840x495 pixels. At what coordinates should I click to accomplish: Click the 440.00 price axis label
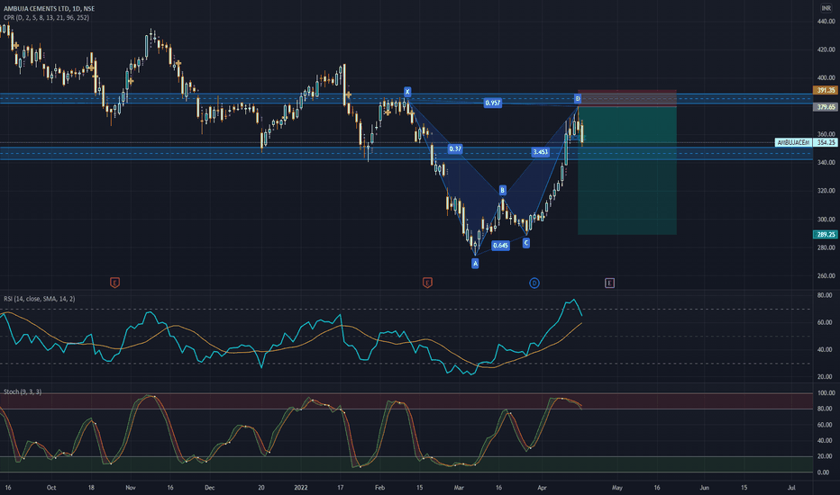click(826, 22)
